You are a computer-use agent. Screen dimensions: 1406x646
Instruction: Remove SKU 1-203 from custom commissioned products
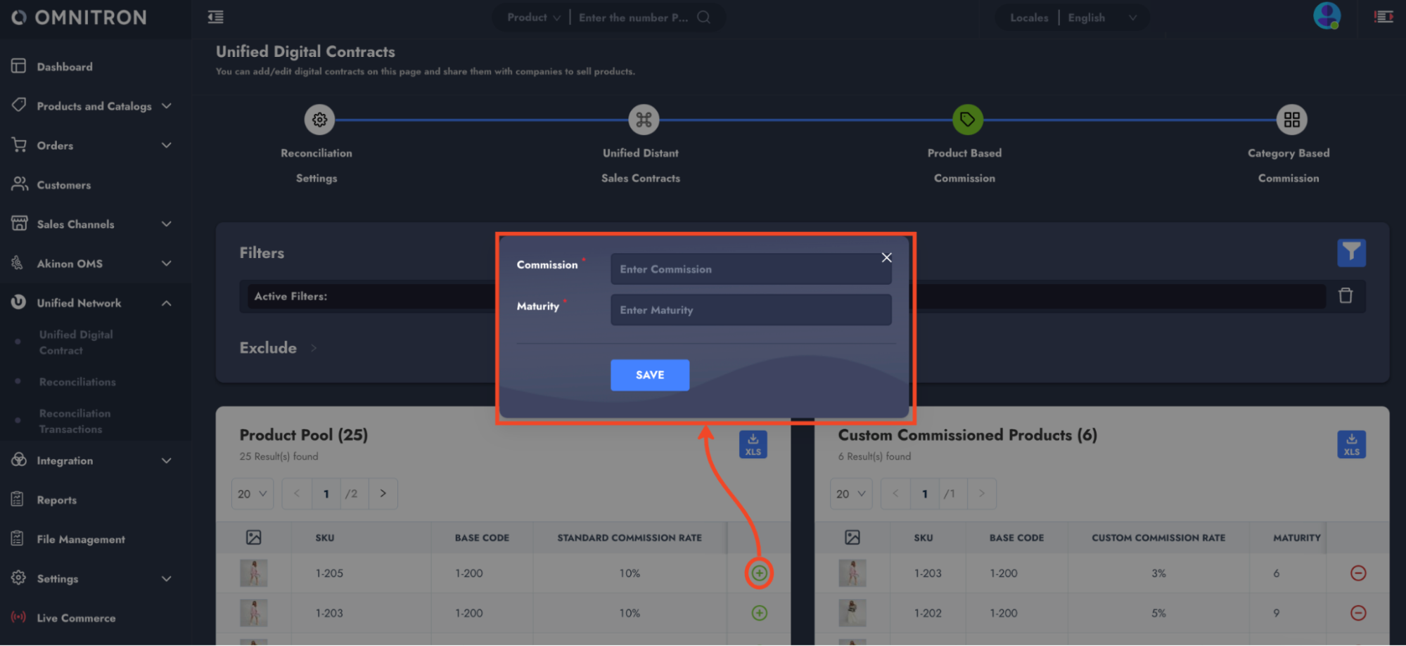(x=1357, y=574)
